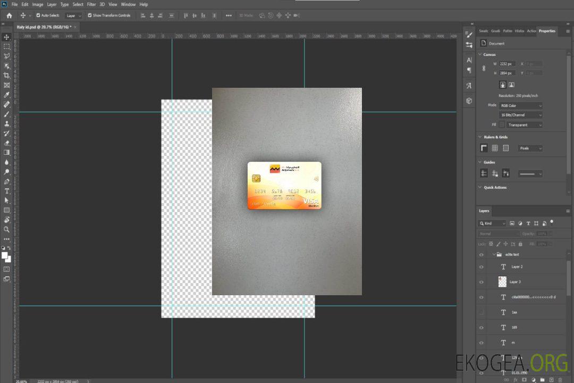Open the RGB Color mode dropdown
The height and width of the screenshot is (383, 574).
point(520,105)
